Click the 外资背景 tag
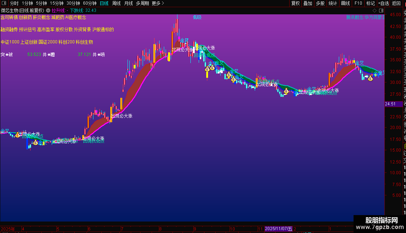Screen dimensions: 406x233 coord(82,29)
